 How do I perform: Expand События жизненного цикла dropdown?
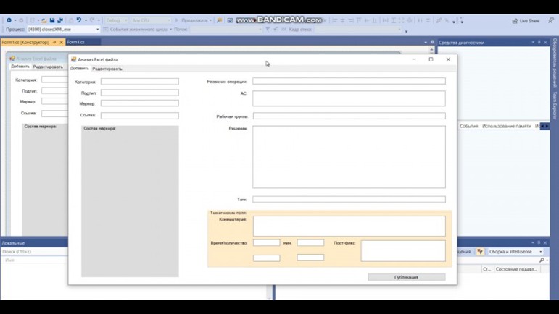(x=171, y=30)
